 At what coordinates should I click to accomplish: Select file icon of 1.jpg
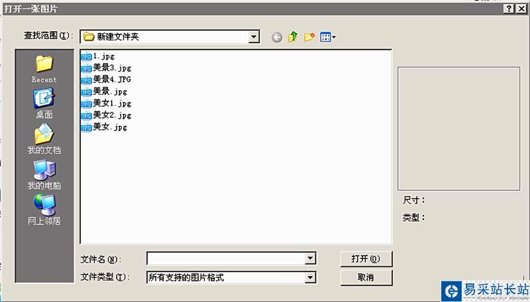point(86,57)
